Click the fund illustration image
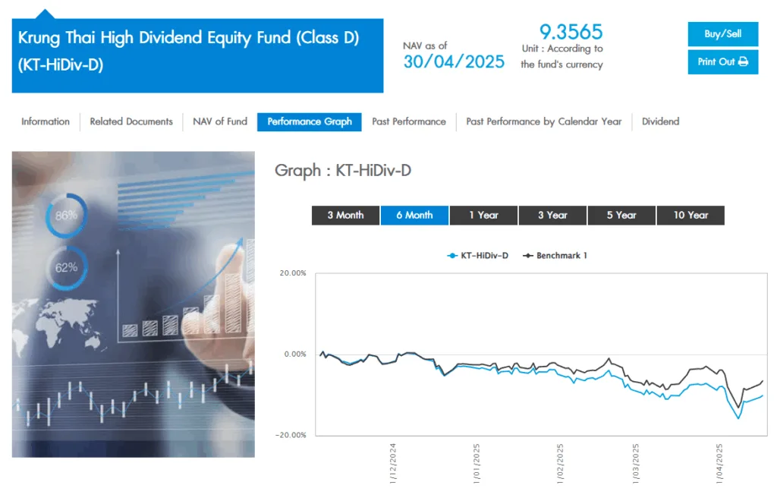777x504 pixels. click(133, 304)
